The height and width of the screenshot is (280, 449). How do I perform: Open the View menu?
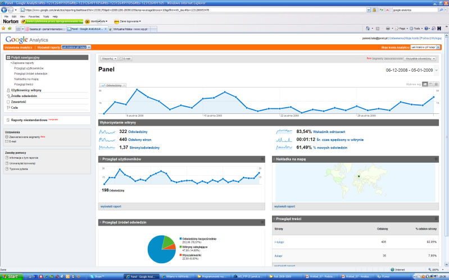[22, 17]
